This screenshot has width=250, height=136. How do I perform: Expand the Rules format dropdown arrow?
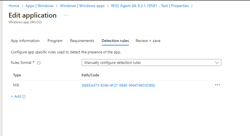(x=217, y=63)
